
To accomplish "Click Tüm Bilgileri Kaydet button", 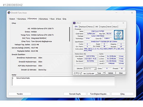I will (x=99, y=94).
